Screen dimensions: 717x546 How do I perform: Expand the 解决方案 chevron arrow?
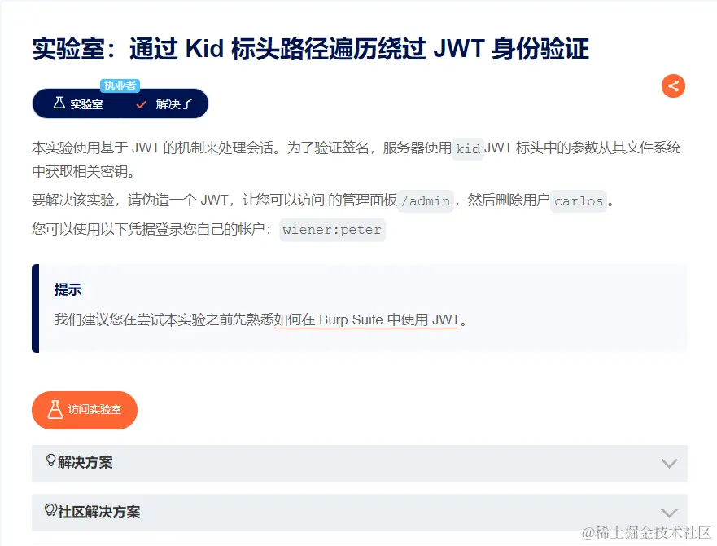669,463
